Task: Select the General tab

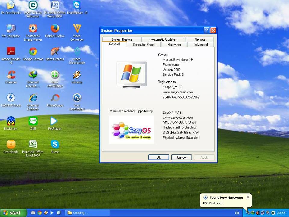Action: (x=114, y=44)
